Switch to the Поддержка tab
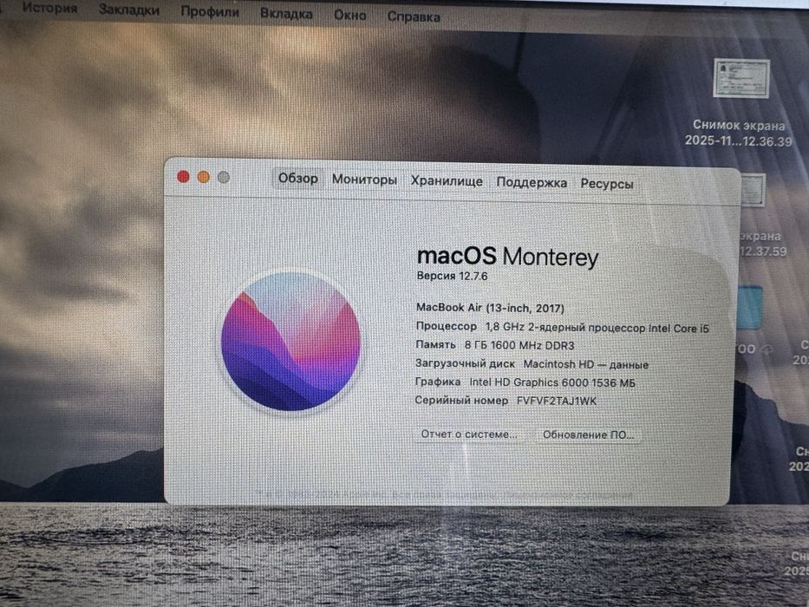The width and height of the screenshot is (809, 607). [532, 183]
